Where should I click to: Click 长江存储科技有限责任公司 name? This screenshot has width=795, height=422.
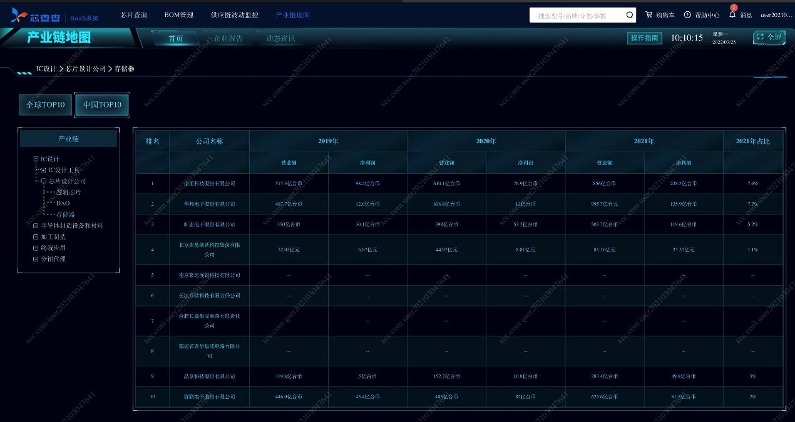(x=209, y=296)
